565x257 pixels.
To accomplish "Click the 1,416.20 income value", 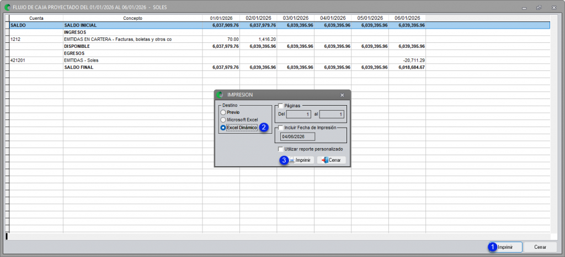I will (267, 40).
